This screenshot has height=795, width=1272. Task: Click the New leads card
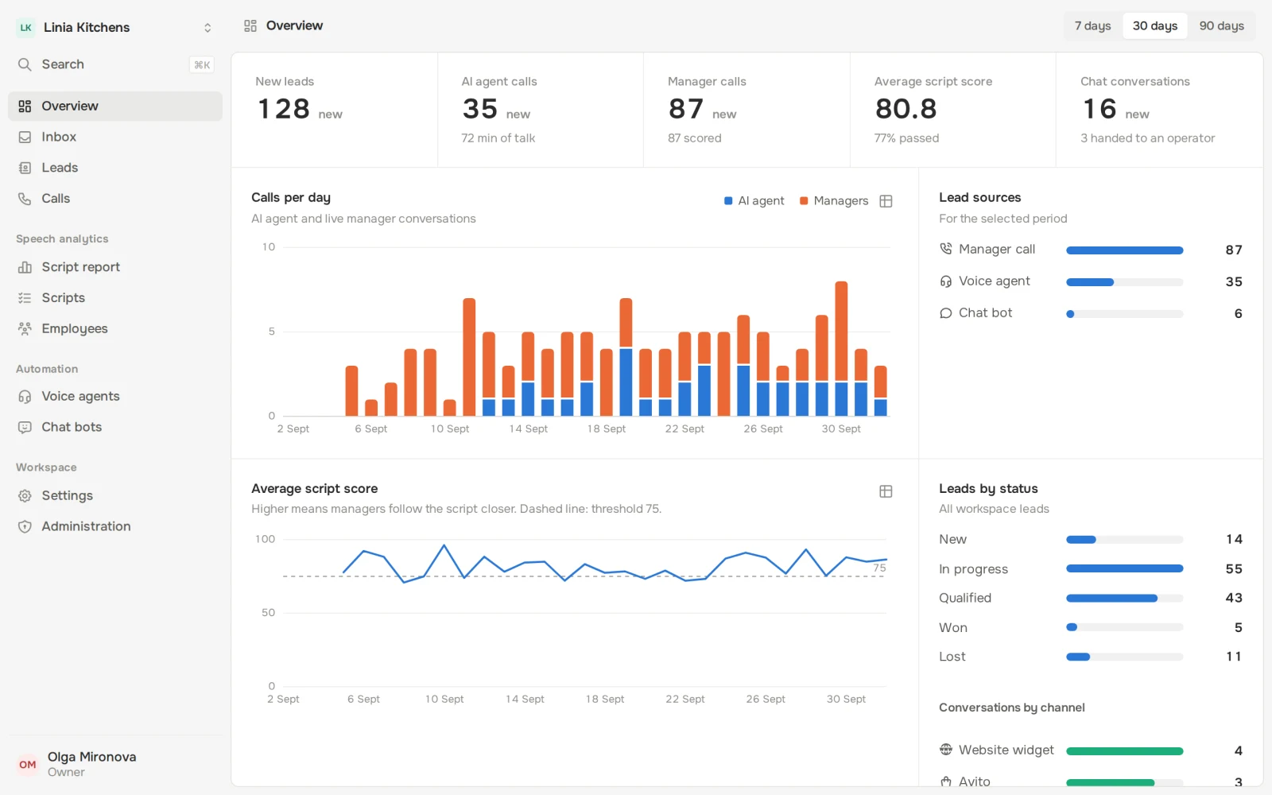335,111
